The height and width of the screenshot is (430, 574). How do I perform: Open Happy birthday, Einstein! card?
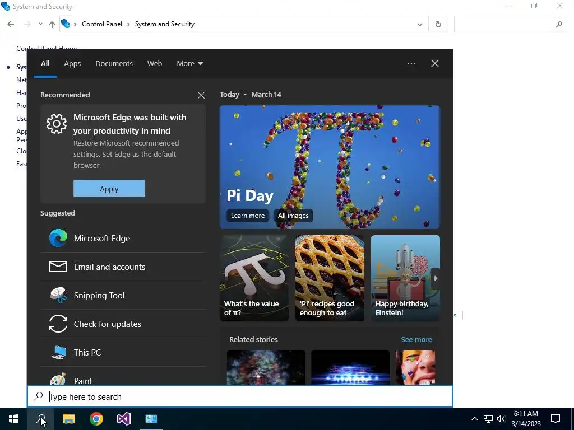(405, 278)
